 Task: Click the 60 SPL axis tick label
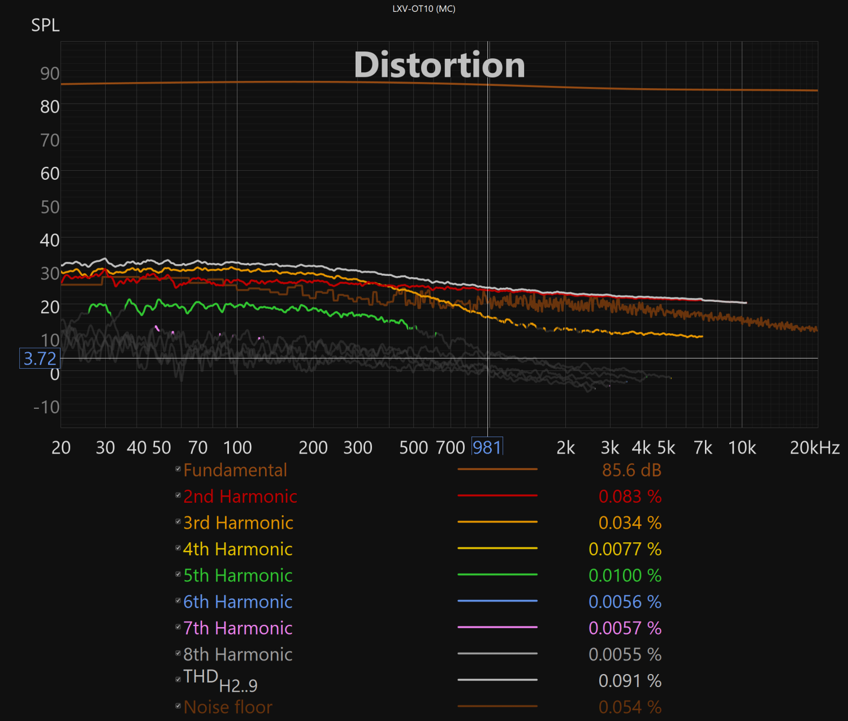[50, 174]
